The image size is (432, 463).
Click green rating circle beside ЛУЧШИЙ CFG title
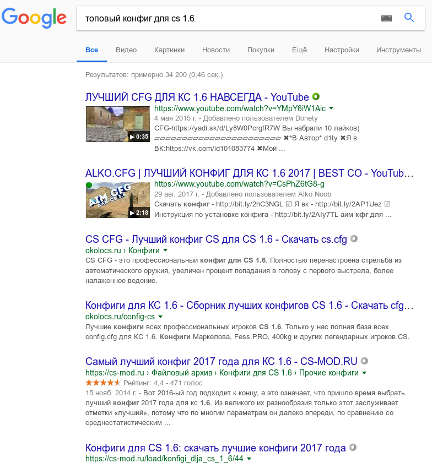tap(316, 96)
